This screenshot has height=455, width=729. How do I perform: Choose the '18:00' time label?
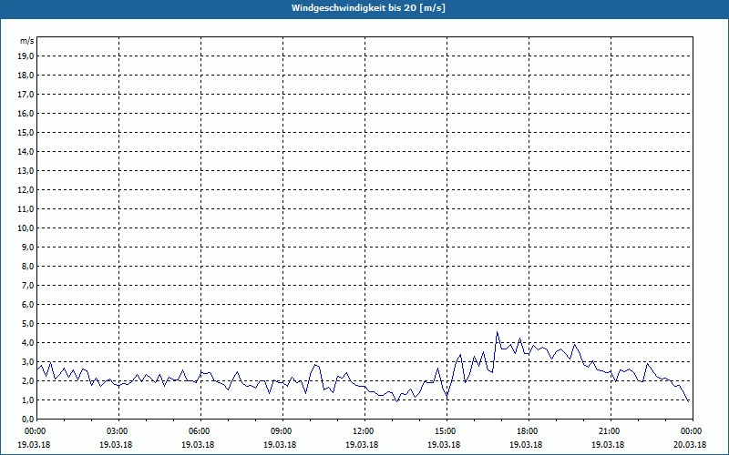click(x=527, y=431)
